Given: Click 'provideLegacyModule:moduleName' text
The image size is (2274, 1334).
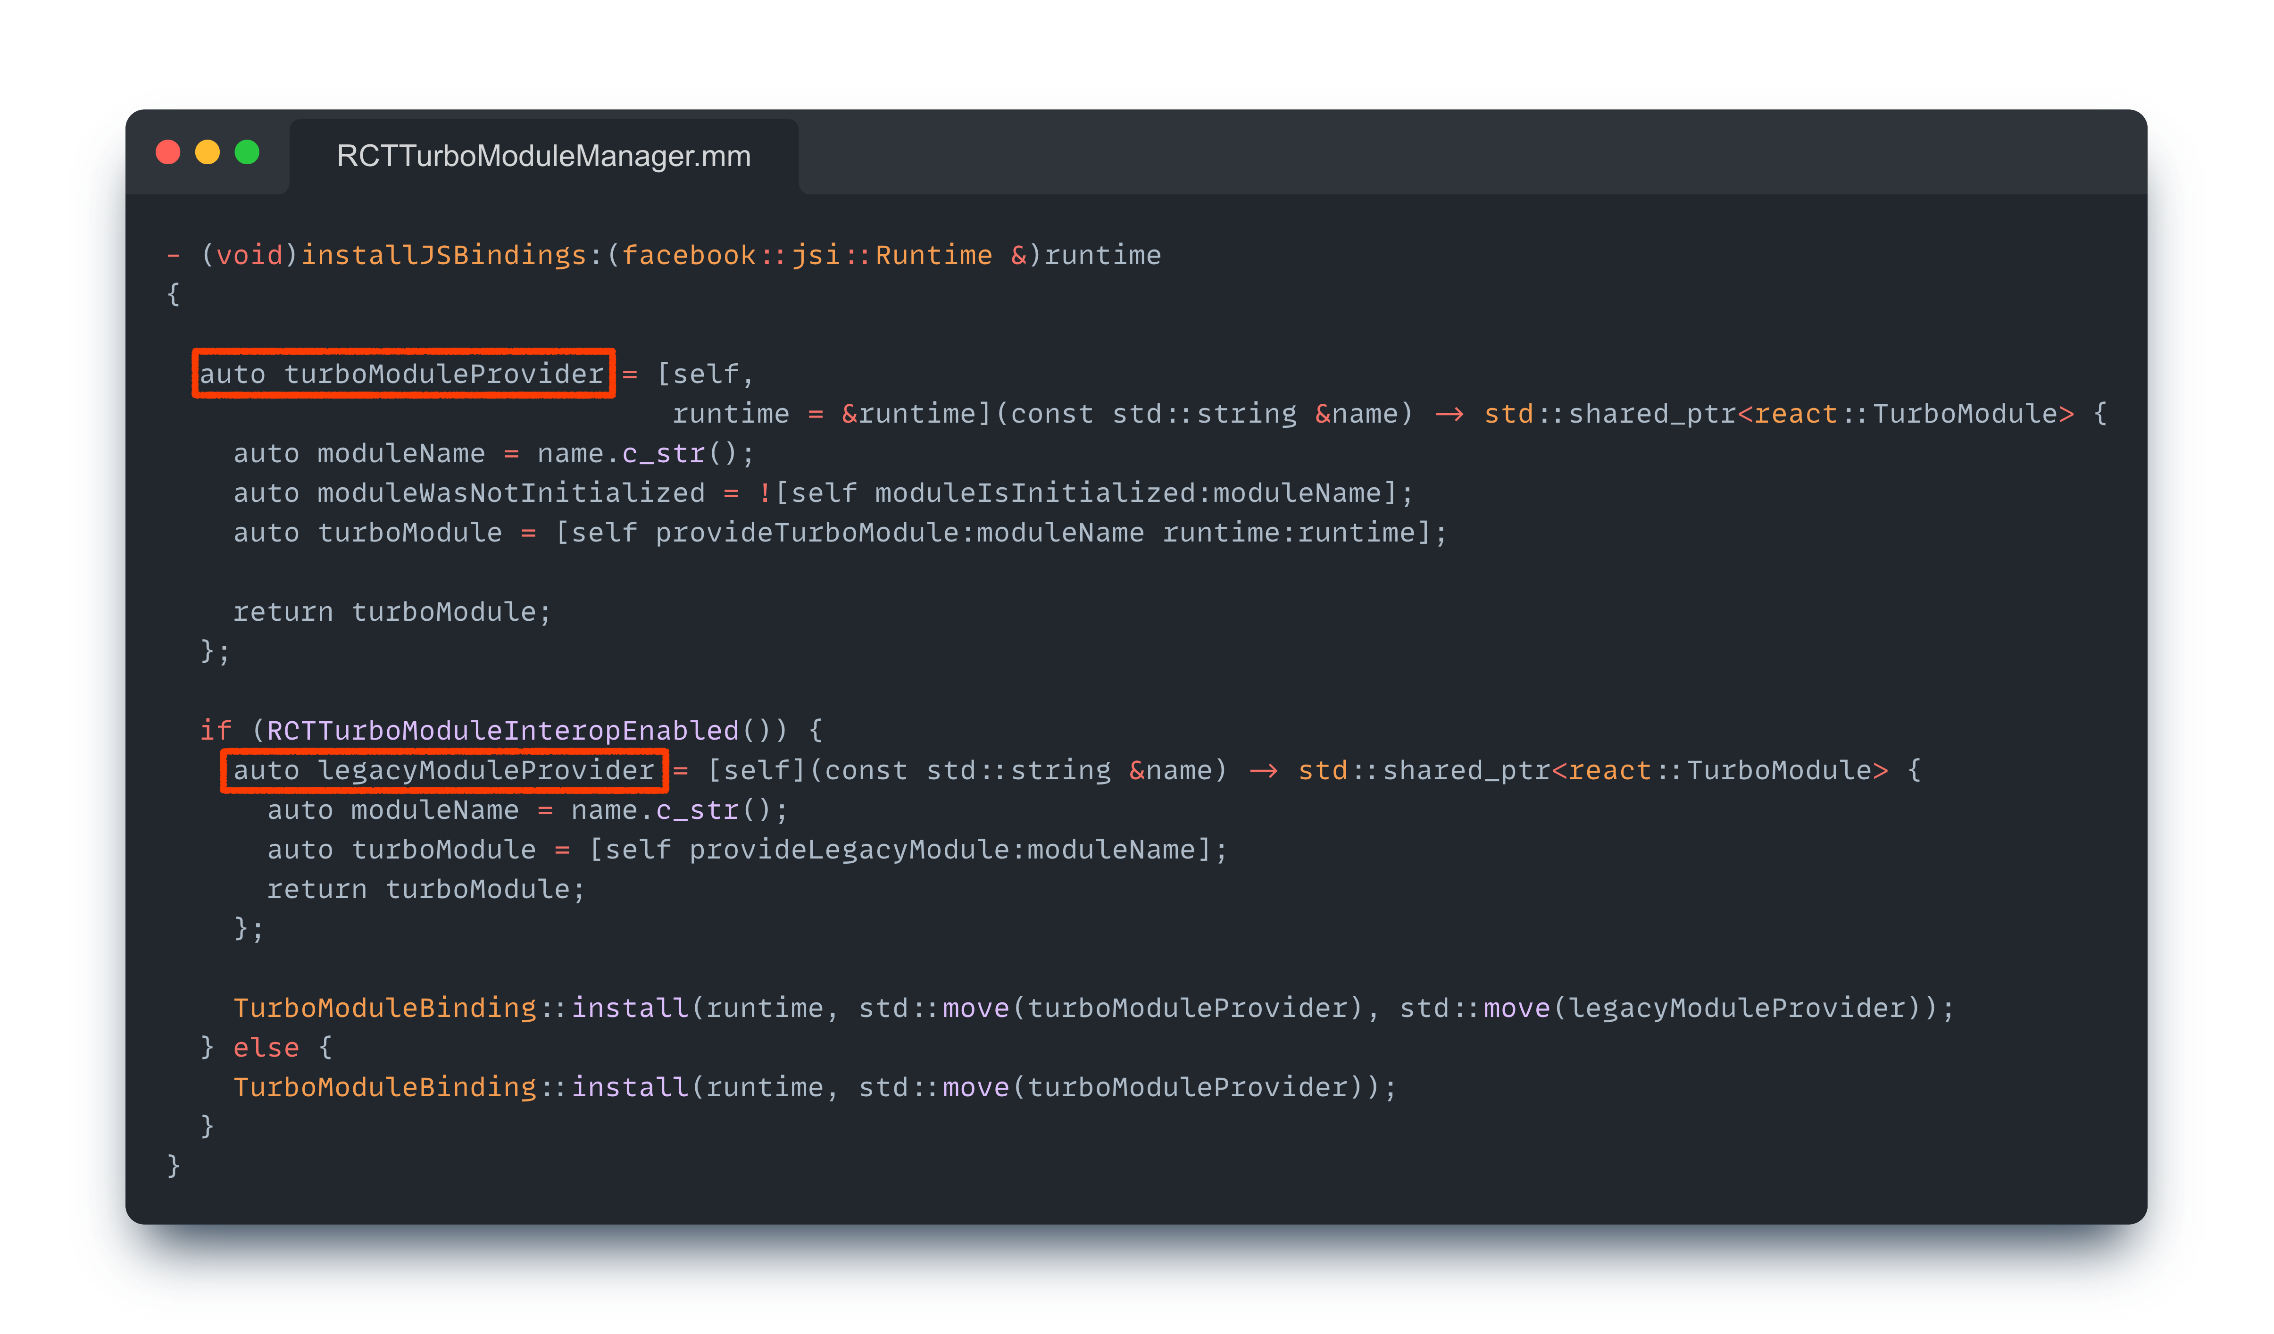Looking at the screenshot, I should [941, 850].
